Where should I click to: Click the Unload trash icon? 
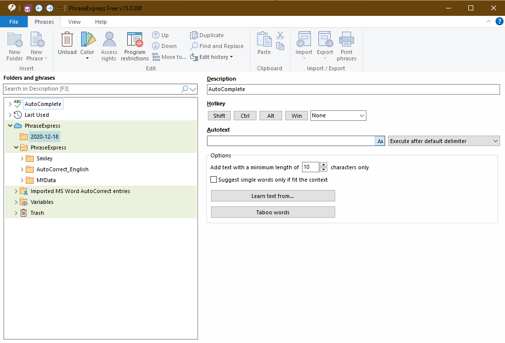tap(67, 40)
